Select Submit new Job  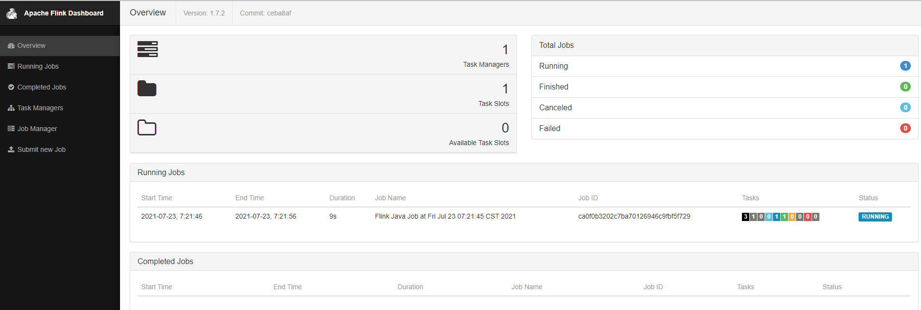click(x=60, y=149)
